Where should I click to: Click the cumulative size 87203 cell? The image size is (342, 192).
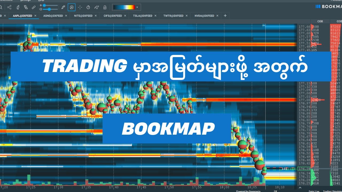[335, 27]
